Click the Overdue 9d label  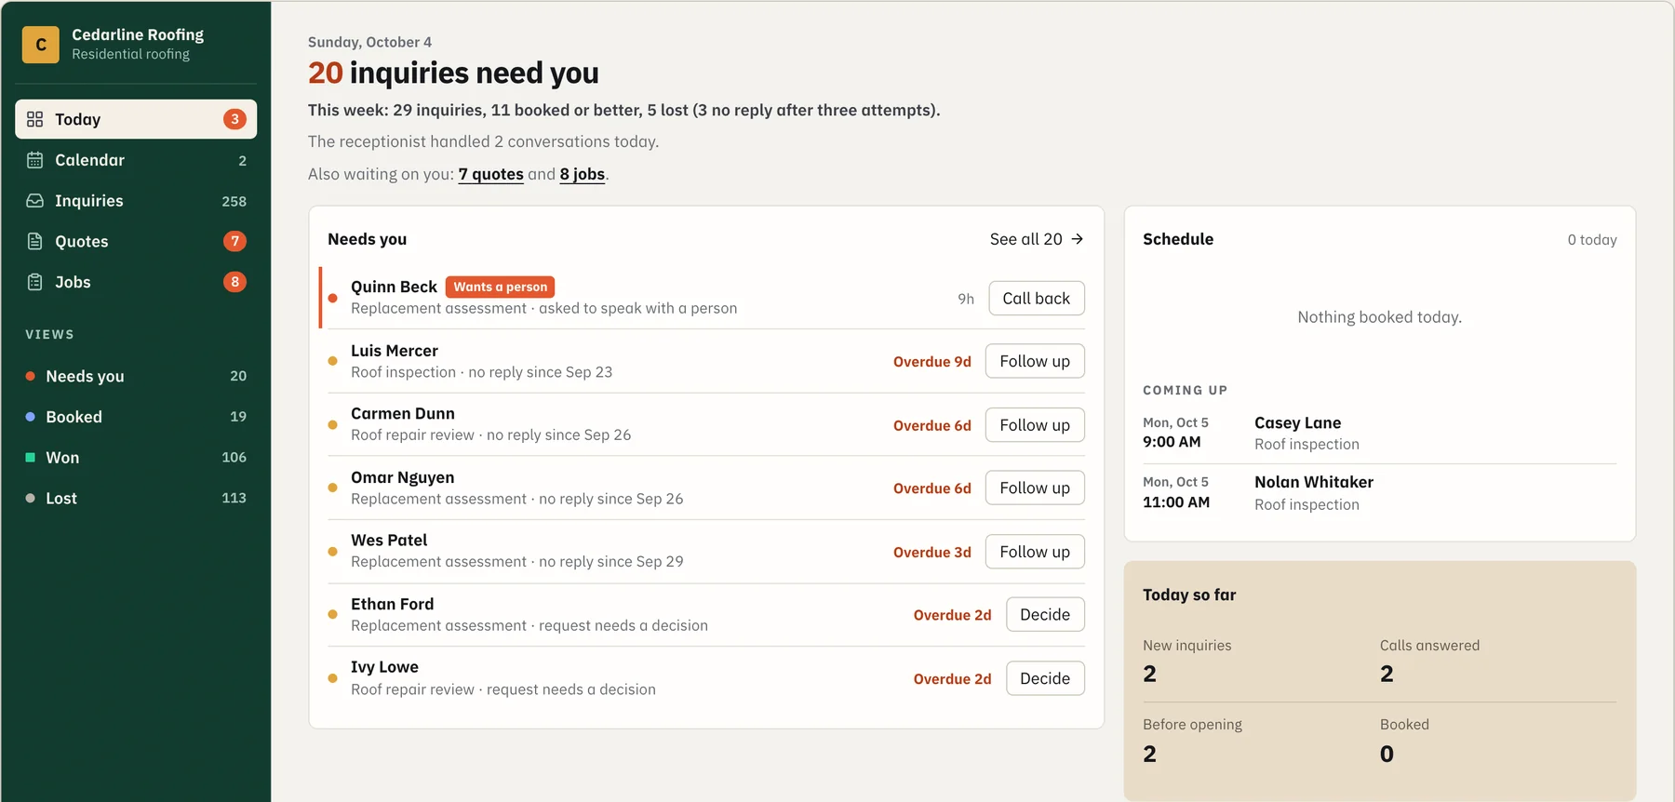(932, 362)
